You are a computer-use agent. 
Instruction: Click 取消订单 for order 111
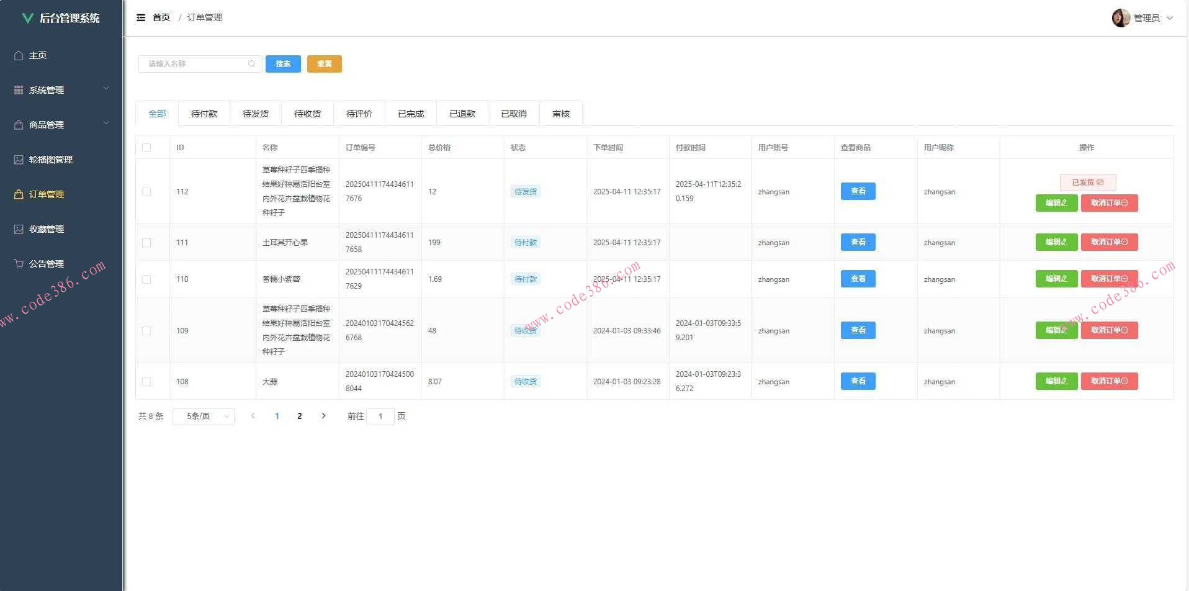pos(1109,242)
